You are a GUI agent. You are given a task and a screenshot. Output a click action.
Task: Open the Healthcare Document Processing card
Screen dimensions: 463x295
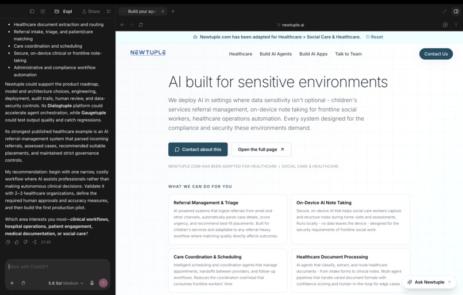350,270
